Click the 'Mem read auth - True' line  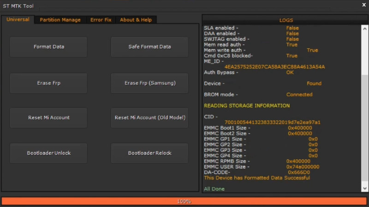pos(250,45)
